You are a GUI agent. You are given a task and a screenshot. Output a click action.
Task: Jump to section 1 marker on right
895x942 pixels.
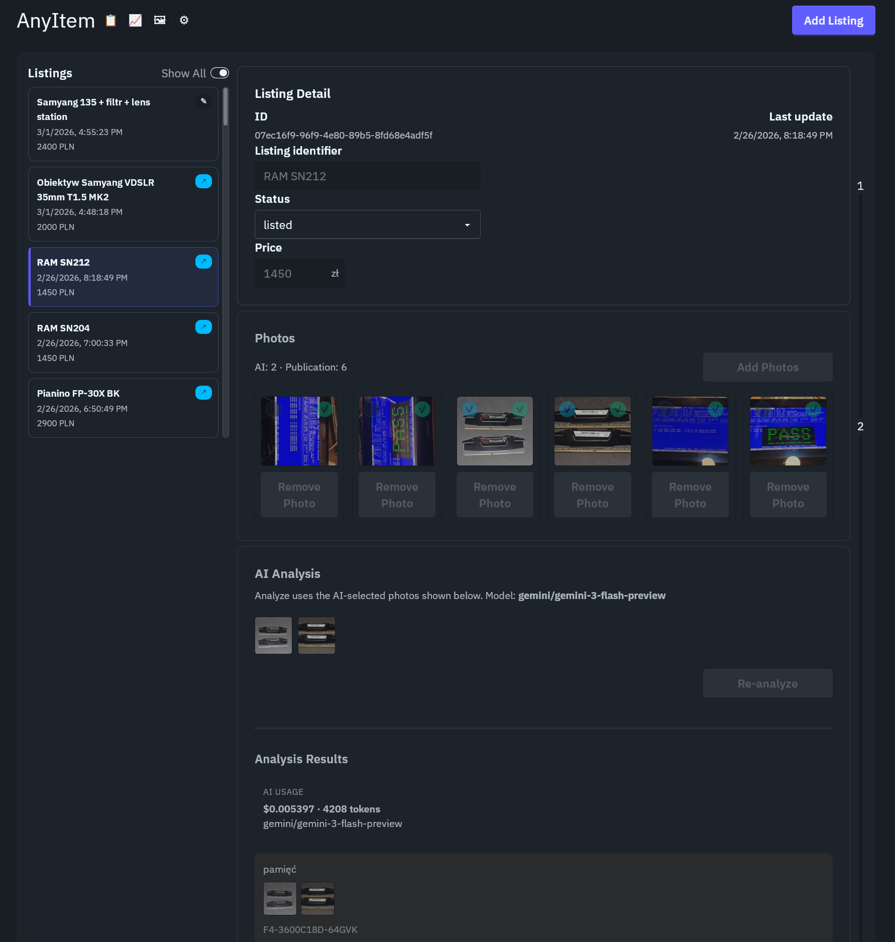(860, 186)
